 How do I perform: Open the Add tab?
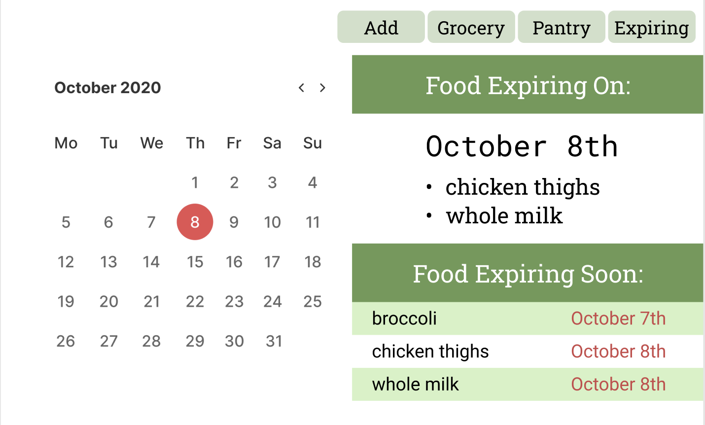coord(381,27)
